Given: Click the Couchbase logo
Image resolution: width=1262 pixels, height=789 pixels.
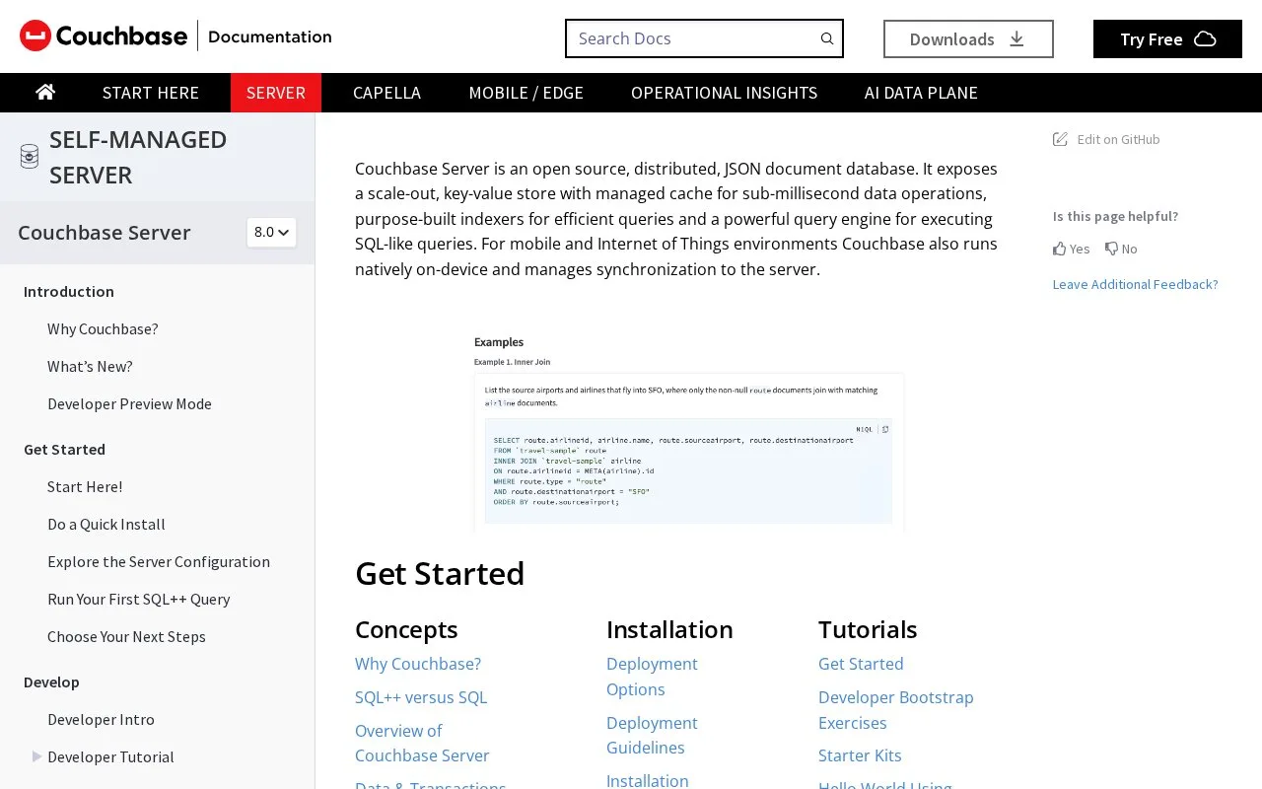Looking at the screenshot, I should click(x=104, y=36).
